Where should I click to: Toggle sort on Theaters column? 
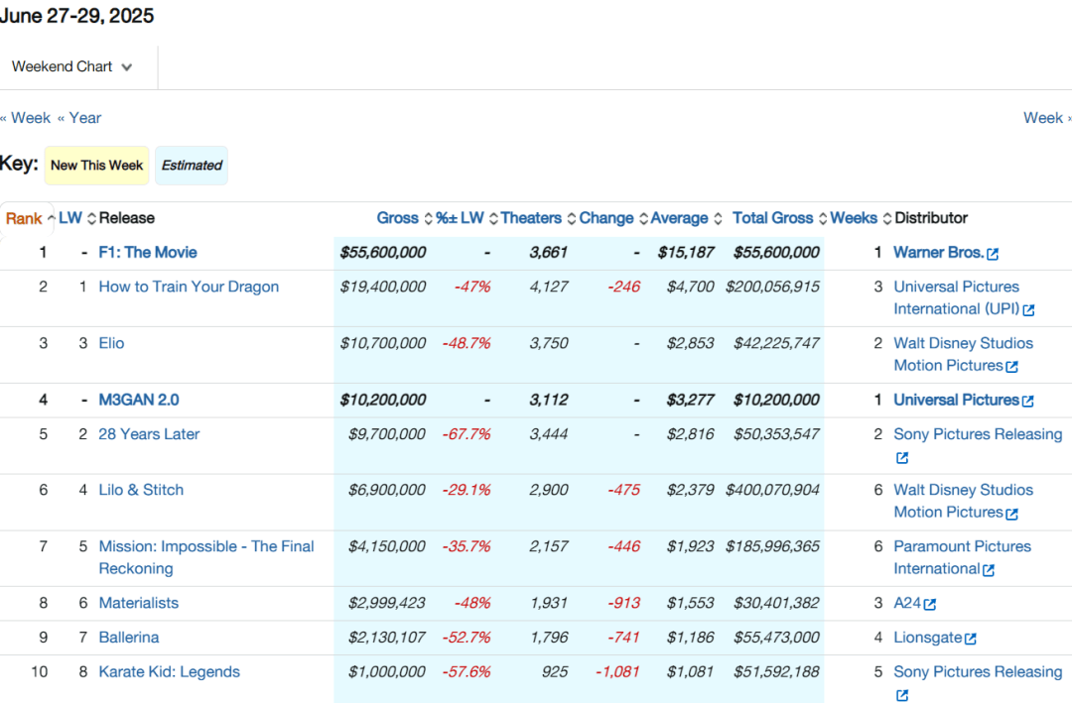coord(530,218)
